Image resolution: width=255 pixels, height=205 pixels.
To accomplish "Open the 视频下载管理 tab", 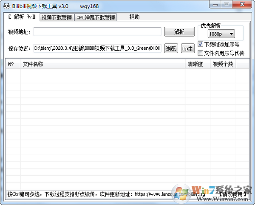I will pyautogui.click(x=57, y=17).
